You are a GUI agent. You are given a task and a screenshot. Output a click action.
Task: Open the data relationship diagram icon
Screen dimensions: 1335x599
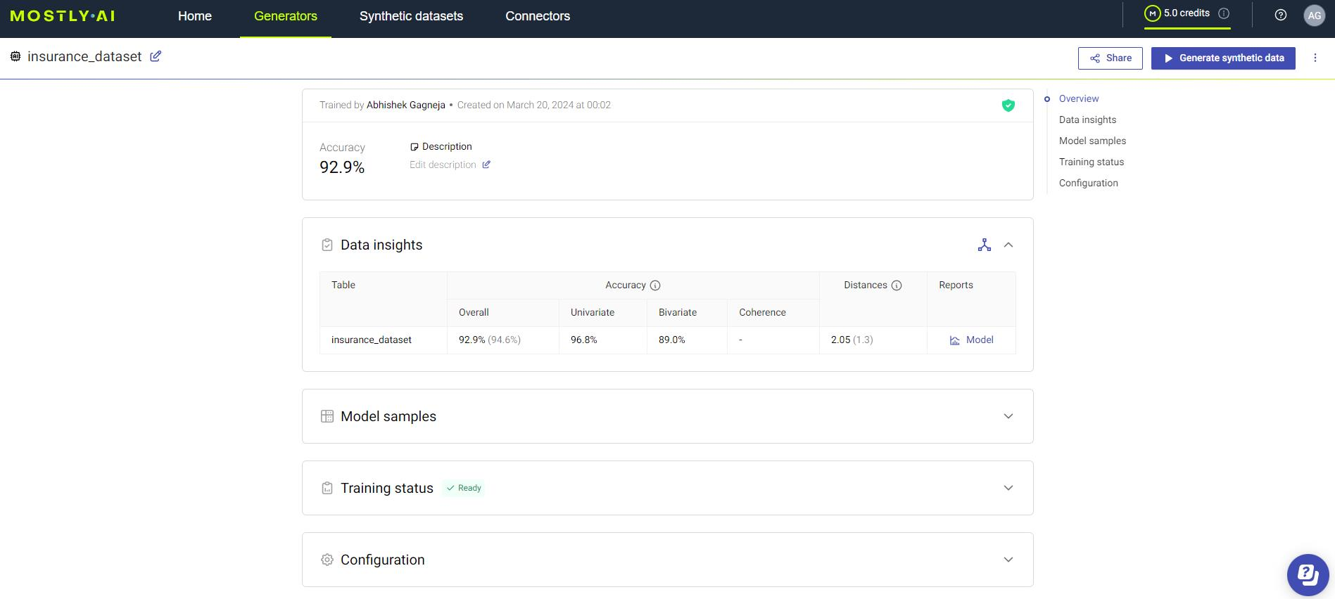(x=984, y=245)
